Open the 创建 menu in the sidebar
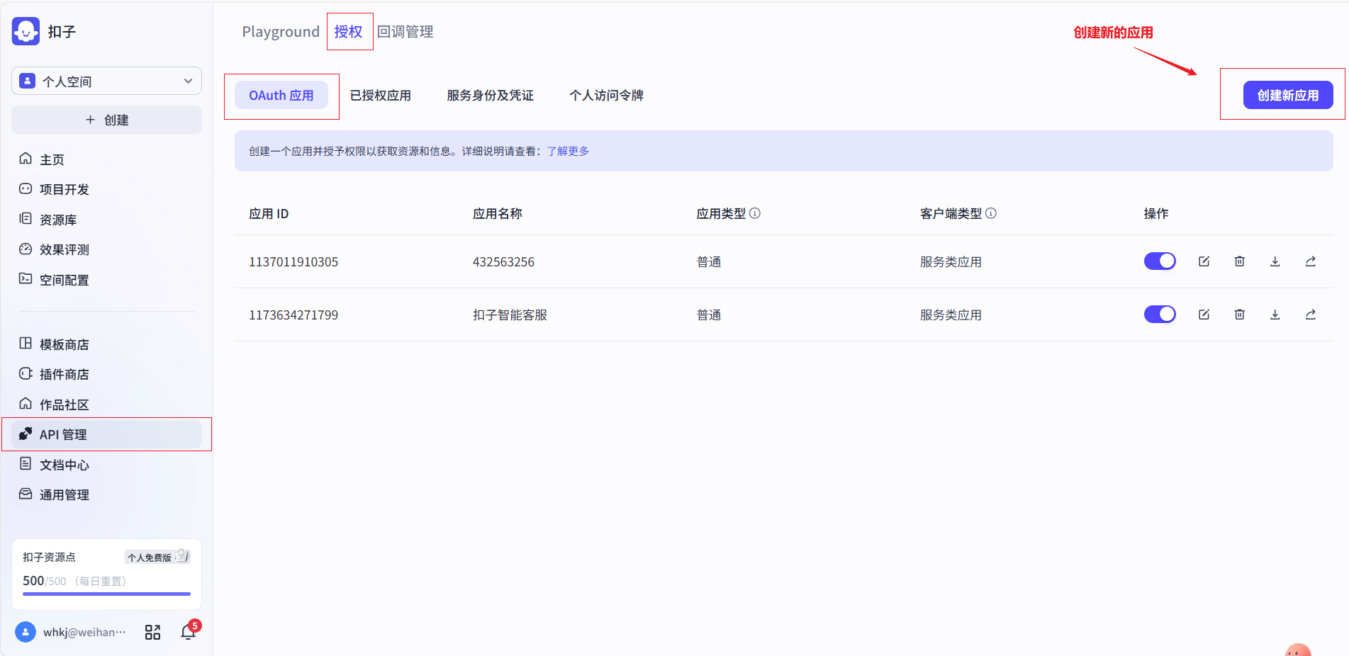Screen dimensions: 1349x656 pyautogui.click(x=106, y=120)
